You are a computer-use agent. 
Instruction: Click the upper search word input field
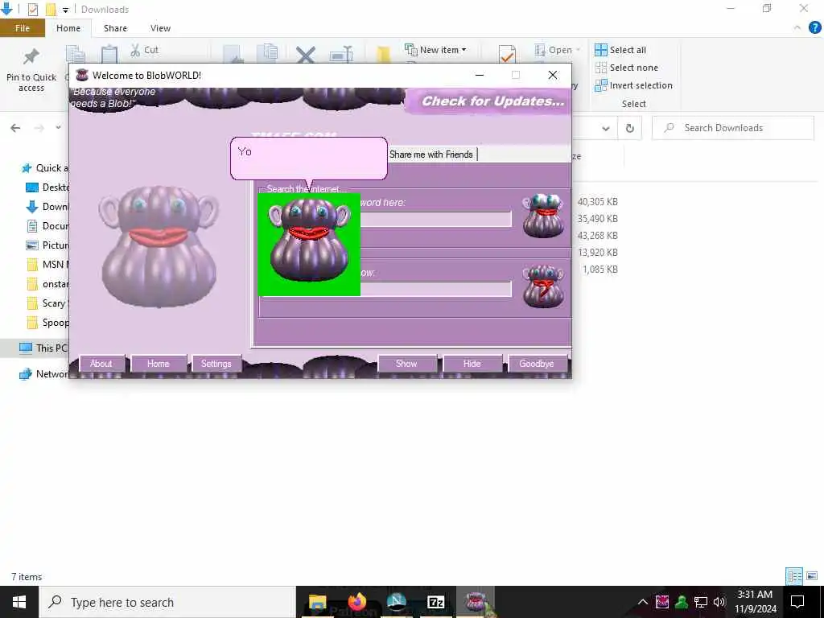(435, 219)
